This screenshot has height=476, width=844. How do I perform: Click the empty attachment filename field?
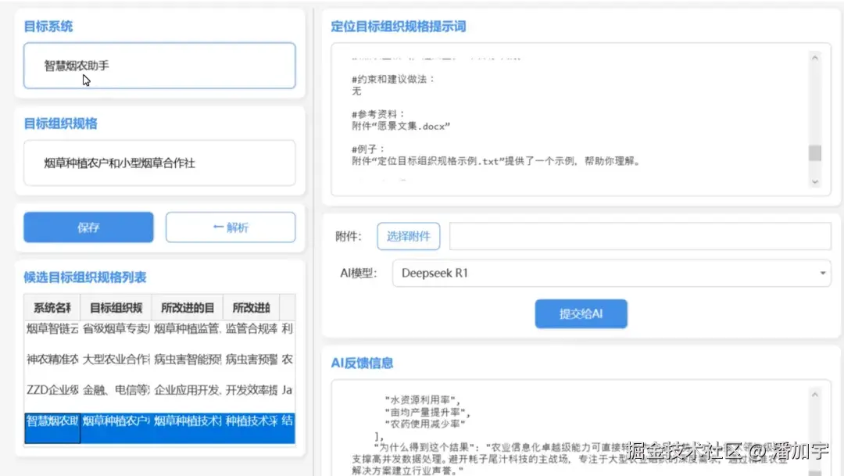[641, 235]
